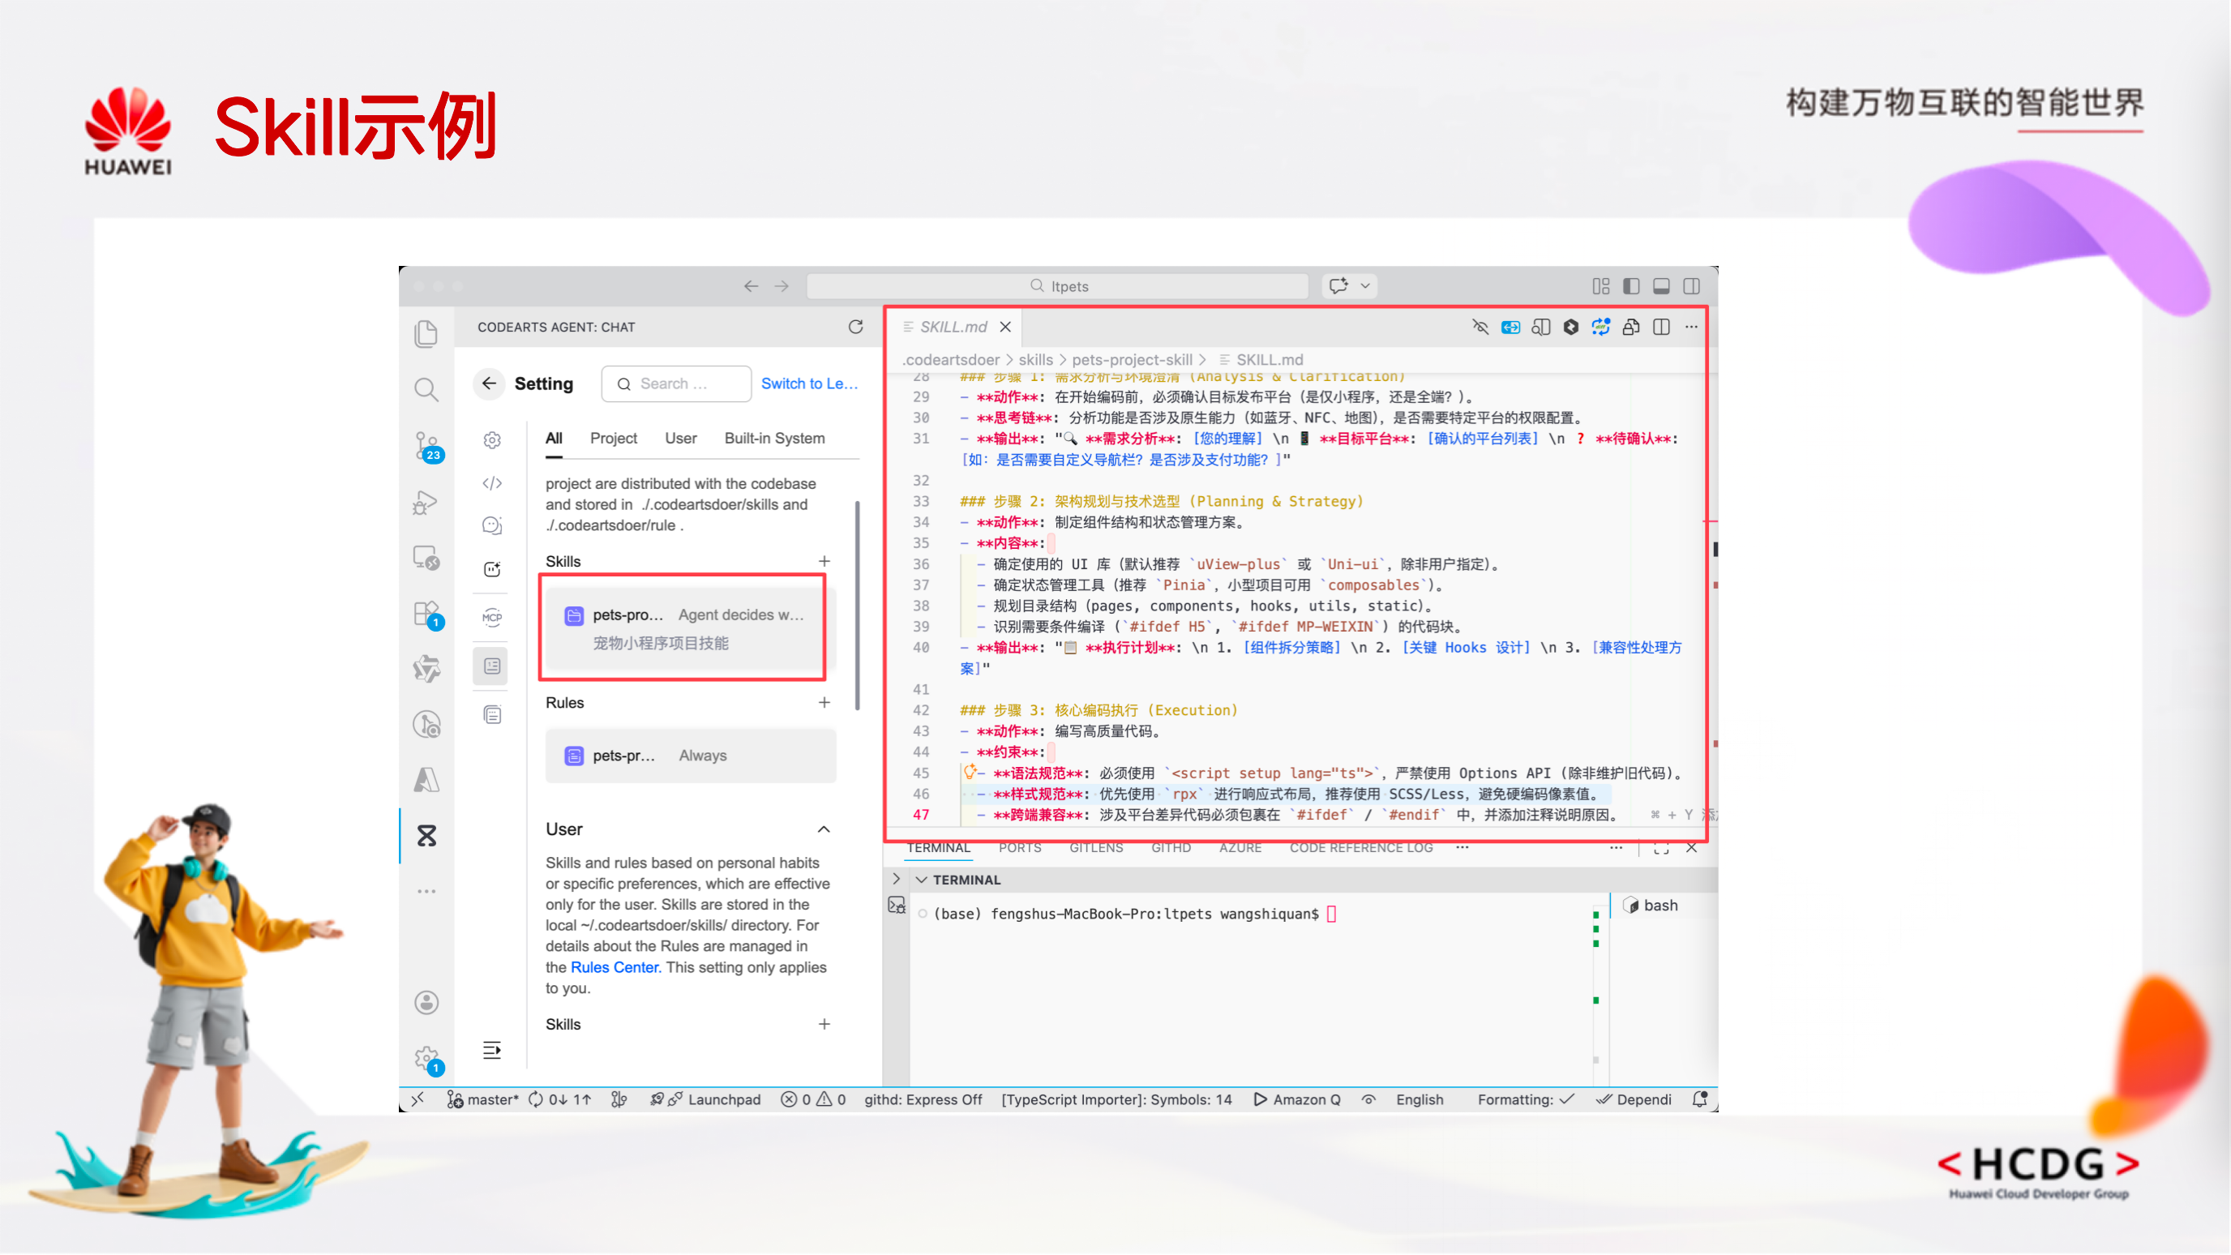Collapse the User section chevron
2231x1255 pixels.
(824, 829)
